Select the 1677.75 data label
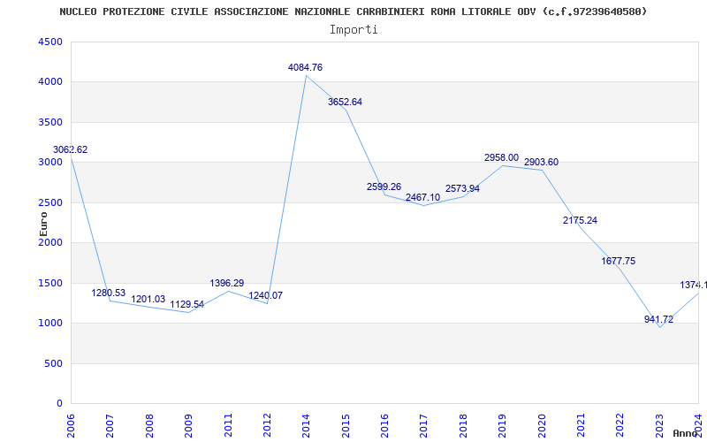 (x=618, y=261)
